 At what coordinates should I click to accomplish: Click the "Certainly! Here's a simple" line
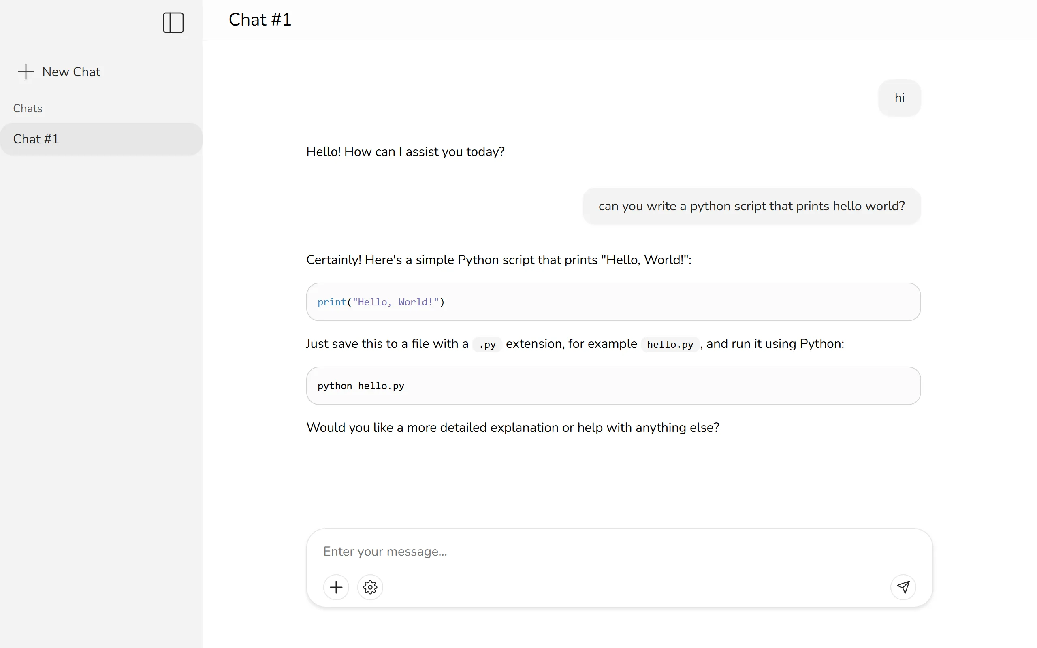point(498,260)
